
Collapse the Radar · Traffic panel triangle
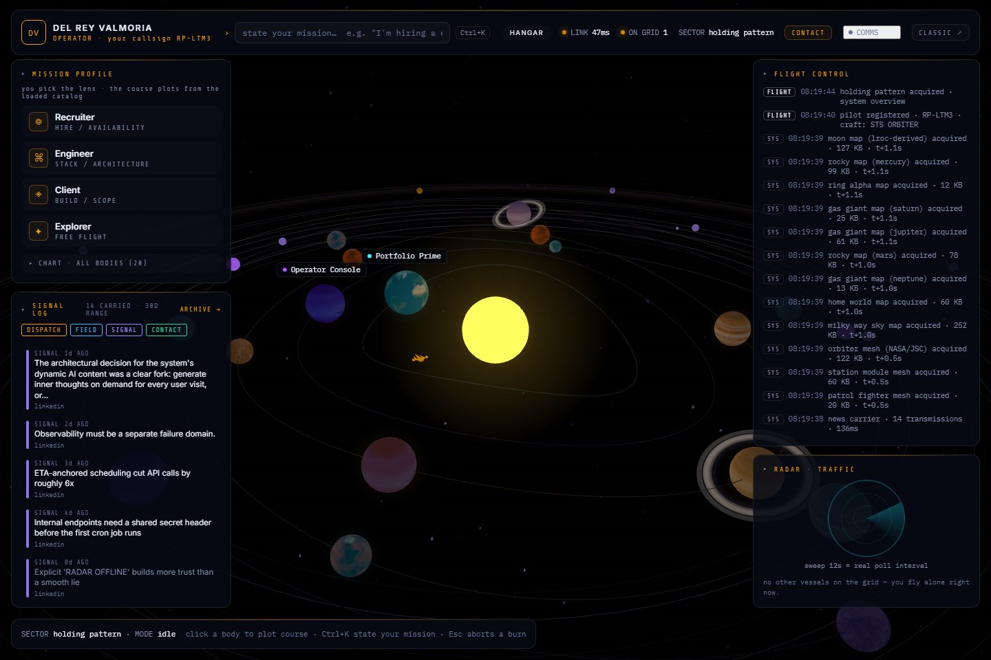point(765,470)
